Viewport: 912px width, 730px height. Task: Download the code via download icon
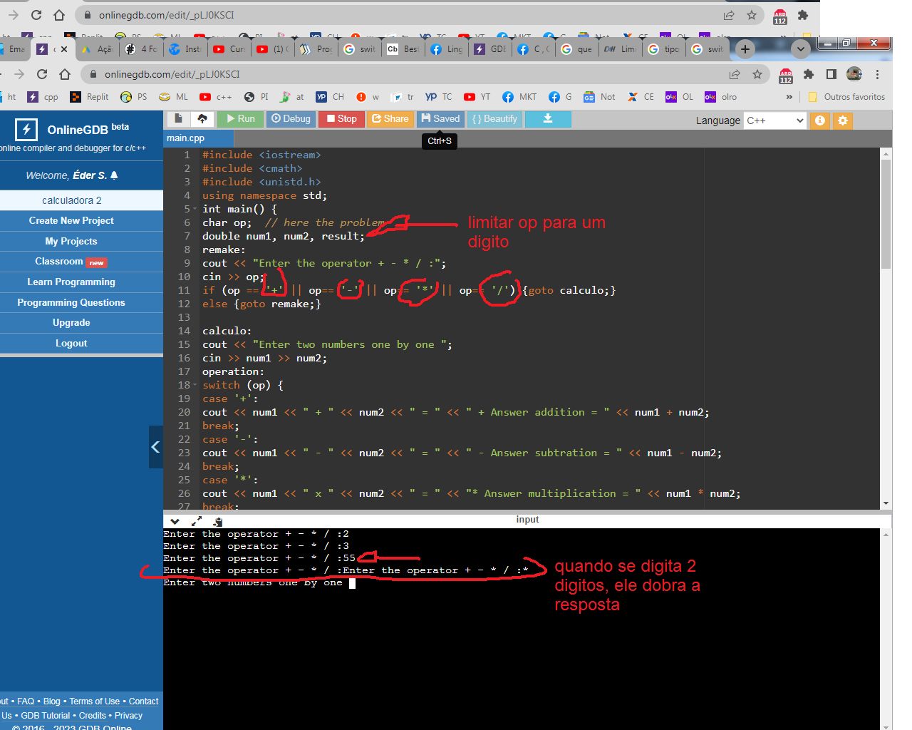click(548, 119)
